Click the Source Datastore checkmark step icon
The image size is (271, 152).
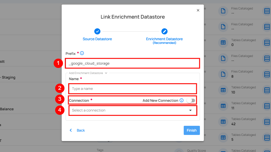click(97, 31)
